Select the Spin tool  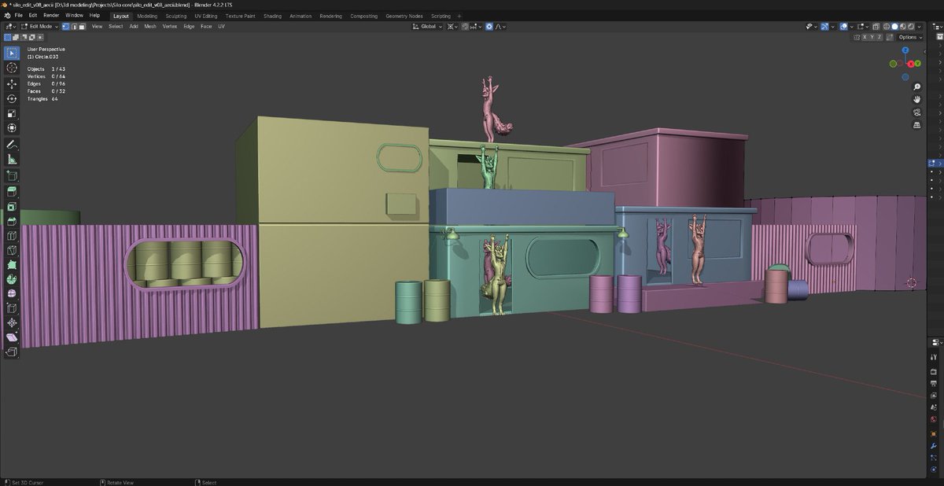point(12,279)
